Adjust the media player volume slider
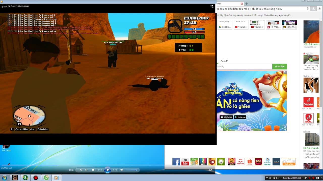This screenshot has width=323, height=181. tap(131, 170)
